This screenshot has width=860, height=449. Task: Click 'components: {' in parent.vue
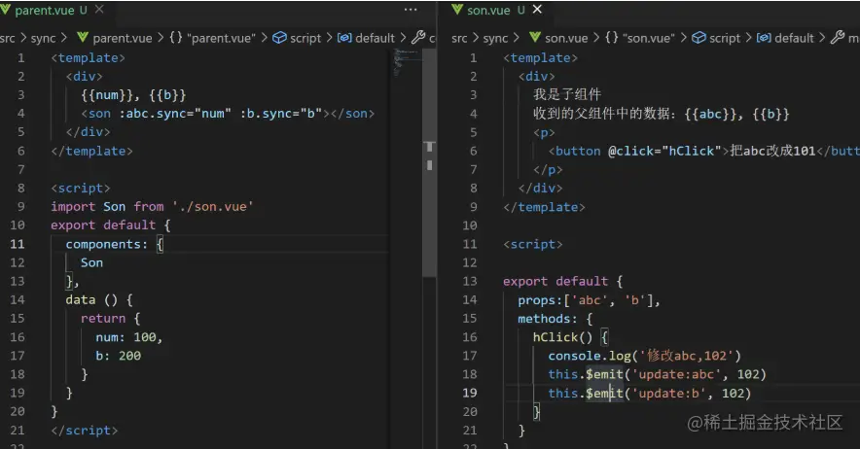point(115,244)
